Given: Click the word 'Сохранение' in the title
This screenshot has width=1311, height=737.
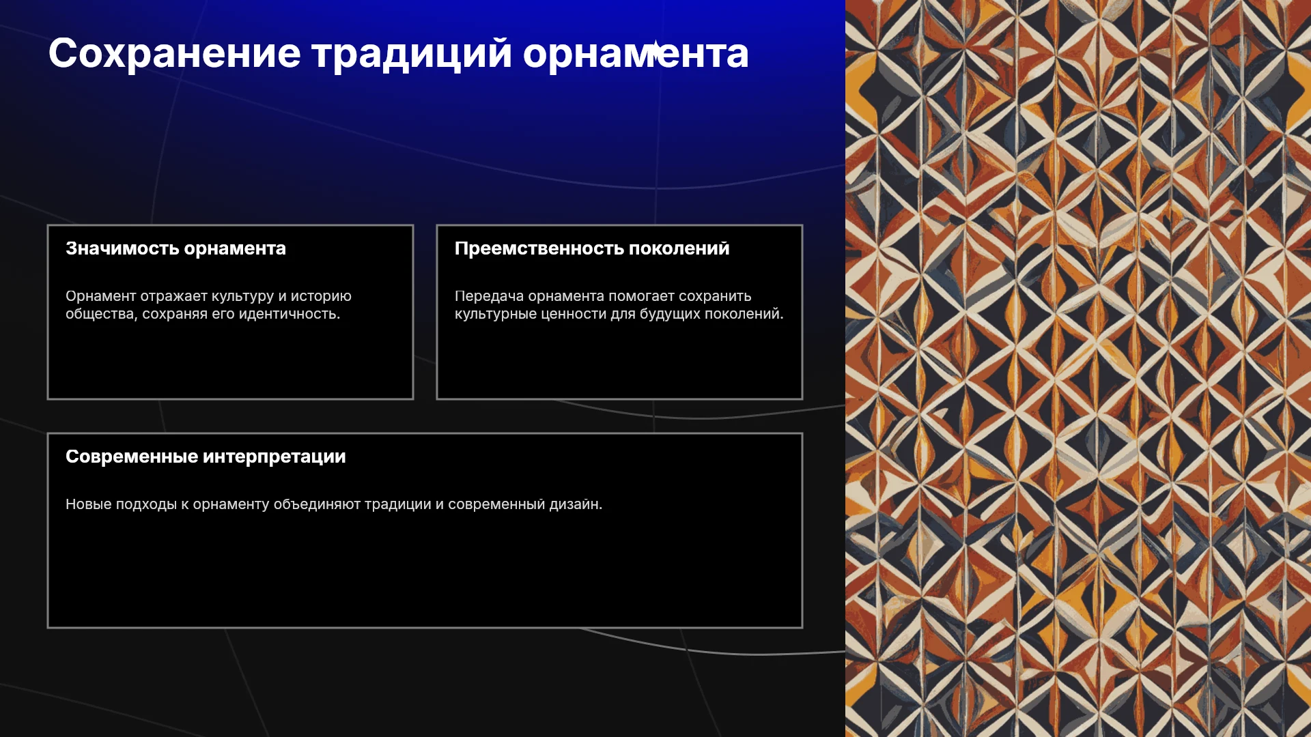Looking at the screenshot, I should pyautogui.click(x=174, y=53).
